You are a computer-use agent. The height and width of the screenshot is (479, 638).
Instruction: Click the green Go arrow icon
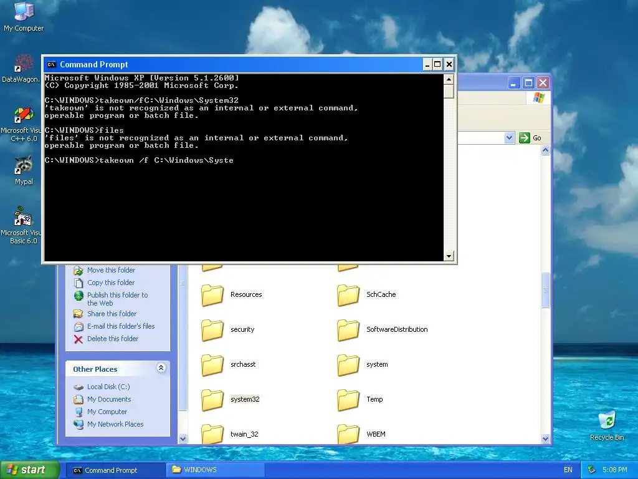(x=524, y=138)
